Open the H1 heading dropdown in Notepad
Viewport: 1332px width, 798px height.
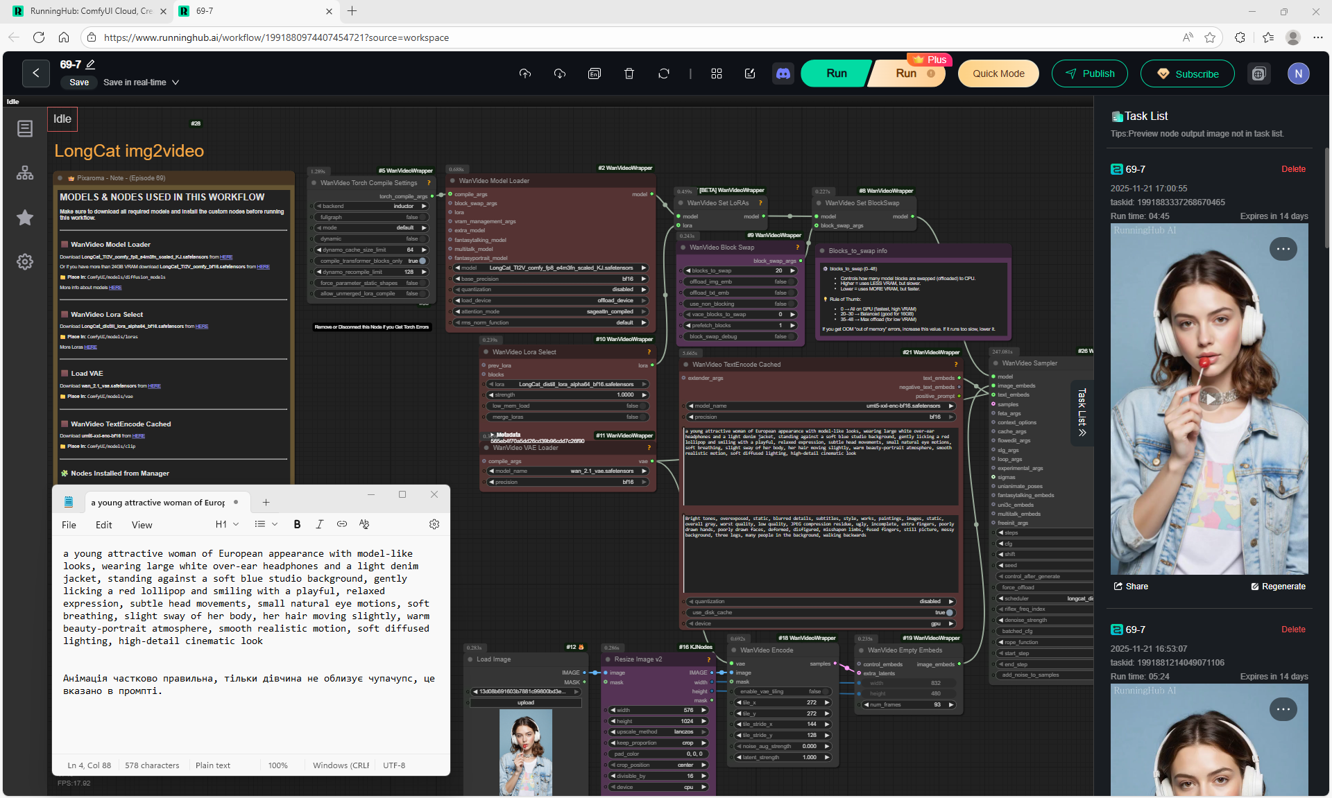(227, 524)
